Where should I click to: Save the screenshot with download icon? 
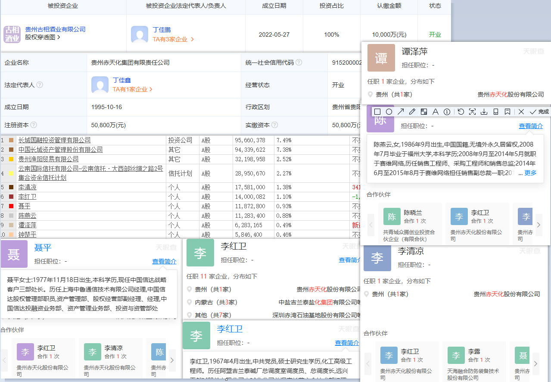[484, 112]
